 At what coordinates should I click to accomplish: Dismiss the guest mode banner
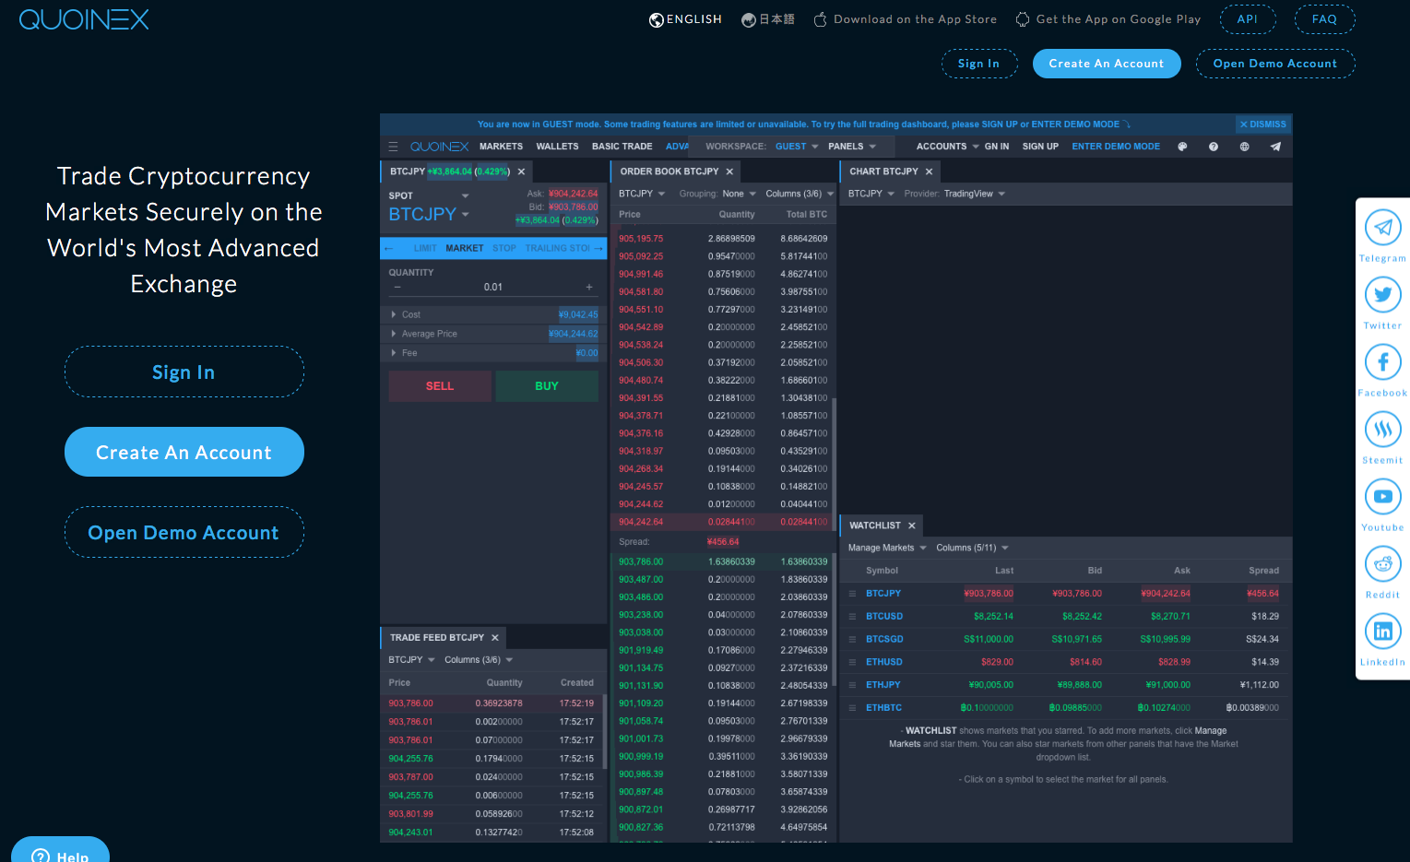coord(1263,124)
